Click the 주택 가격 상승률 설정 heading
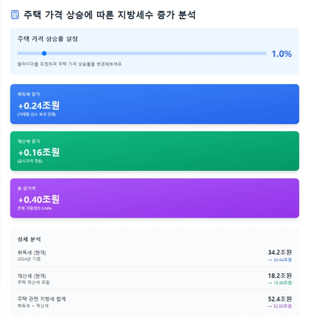The height and width of the screenshot is (319, 309). tap(48, 39)
